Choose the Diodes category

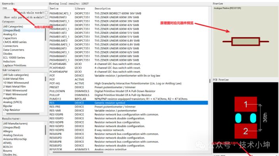click(x=8, y=54)
